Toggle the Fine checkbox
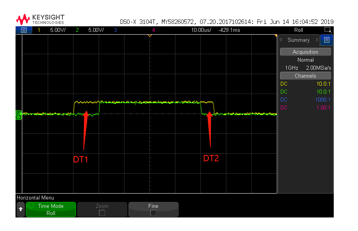 click(x=154, y=213)
